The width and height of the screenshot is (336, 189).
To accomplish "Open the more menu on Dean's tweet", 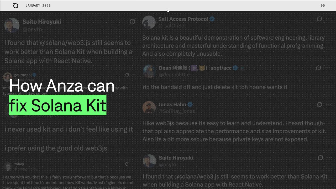I will [327, 68].
